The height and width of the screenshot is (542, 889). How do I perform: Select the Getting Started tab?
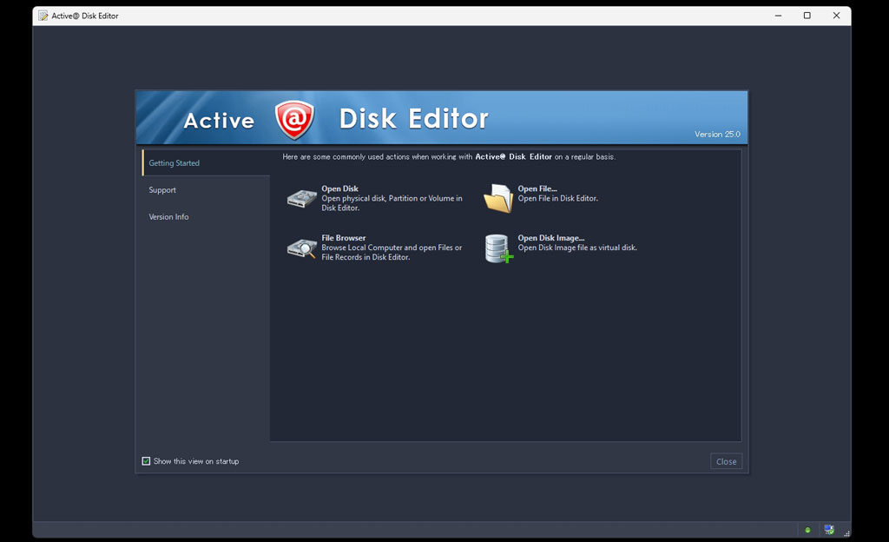point(175,163)
